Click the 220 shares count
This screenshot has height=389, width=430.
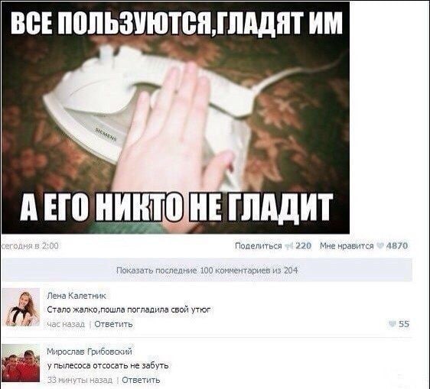point(303,246)
